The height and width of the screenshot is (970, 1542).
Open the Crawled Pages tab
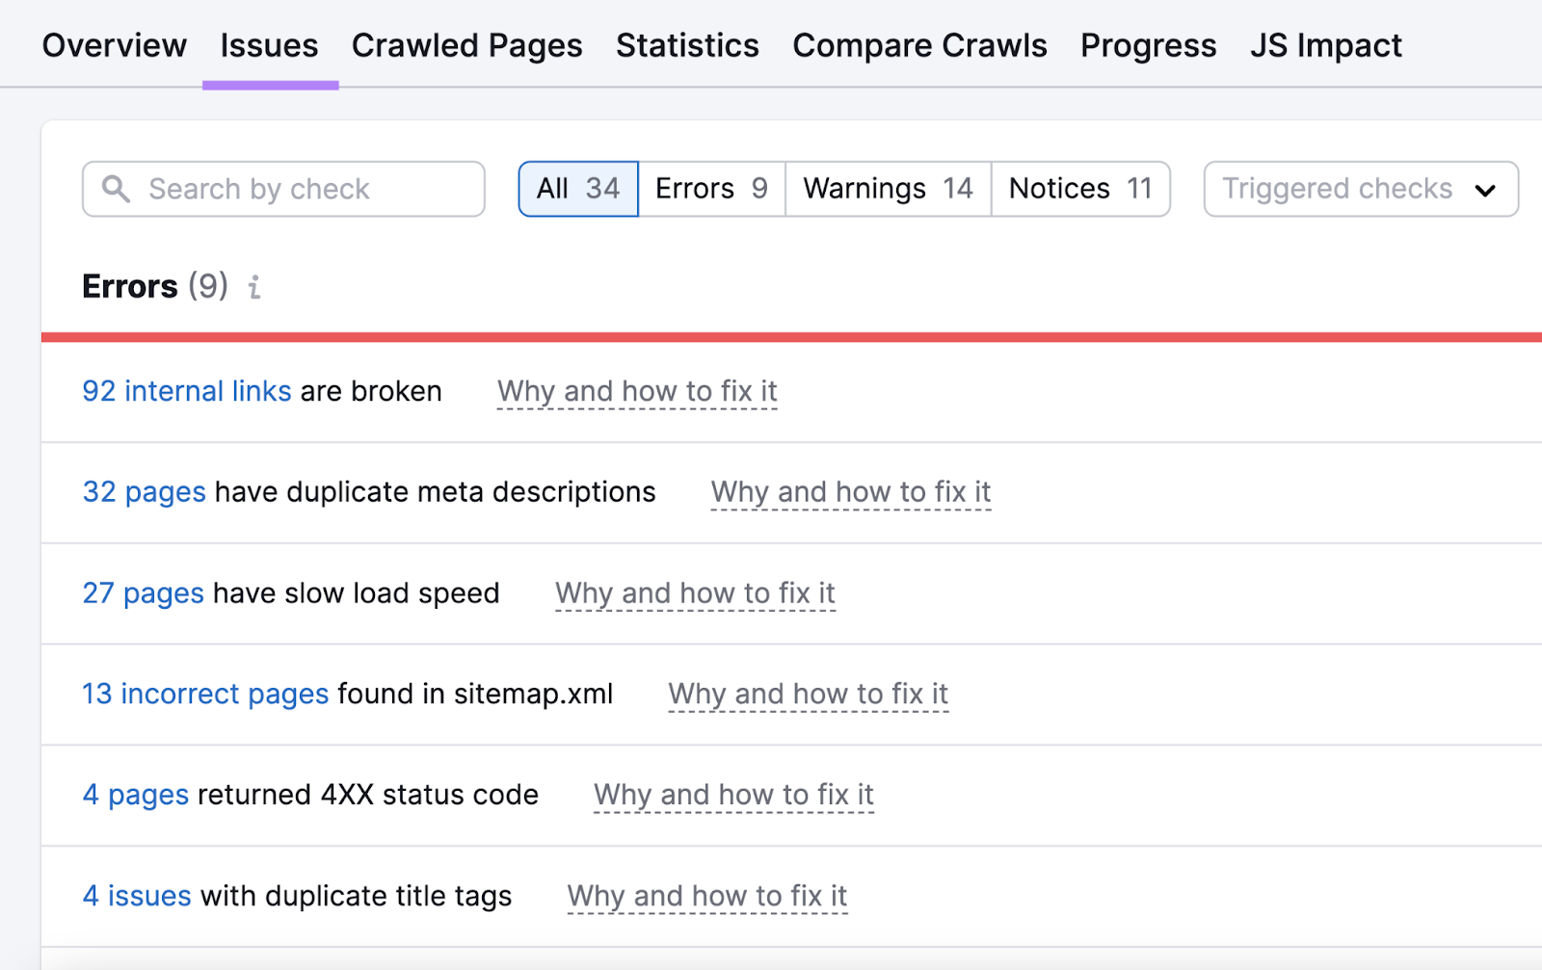click(x=466, y=44)
